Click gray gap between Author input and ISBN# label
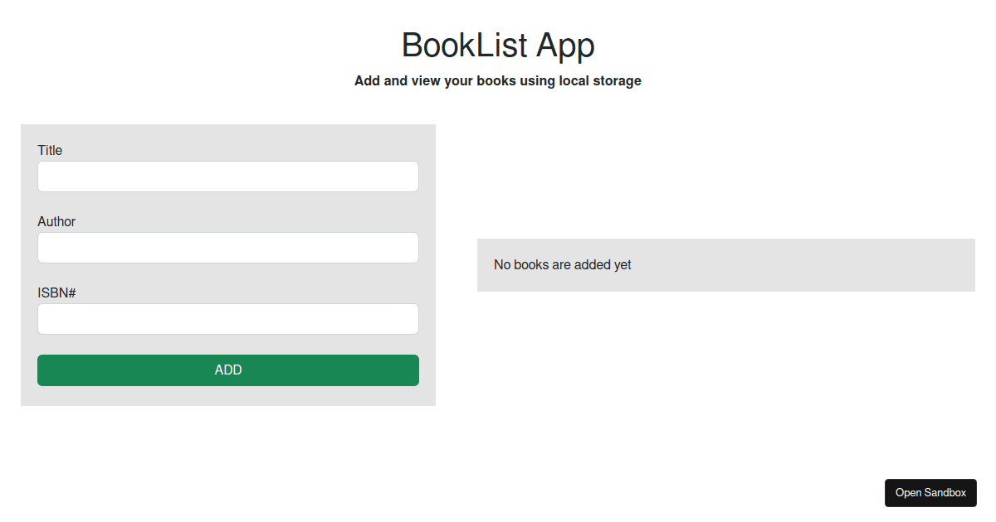 pos(228,273)
